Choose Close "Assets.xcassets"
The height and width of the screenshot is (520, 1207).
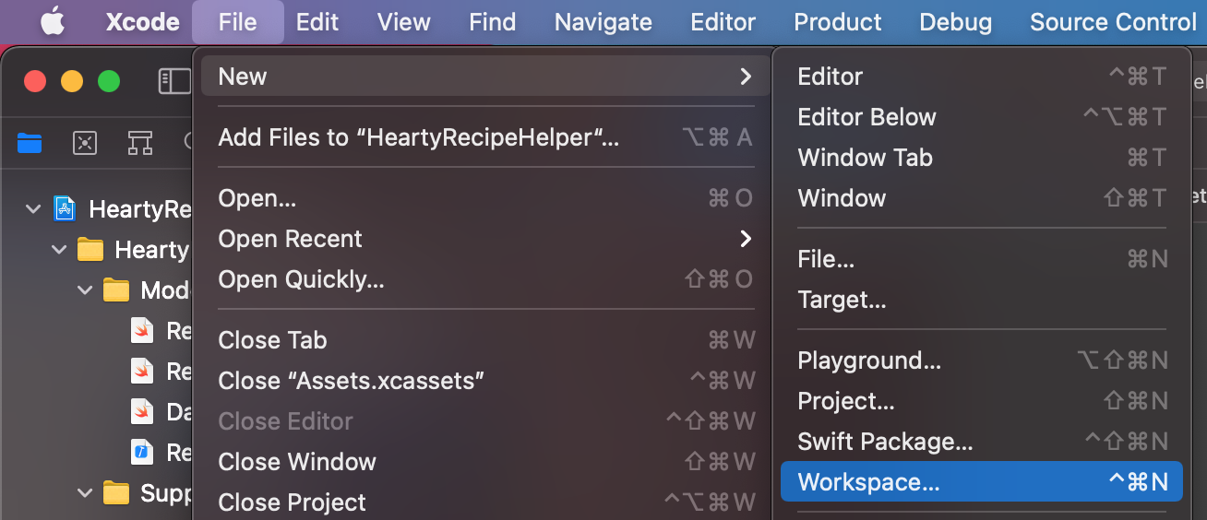click(x=485, y=381)
